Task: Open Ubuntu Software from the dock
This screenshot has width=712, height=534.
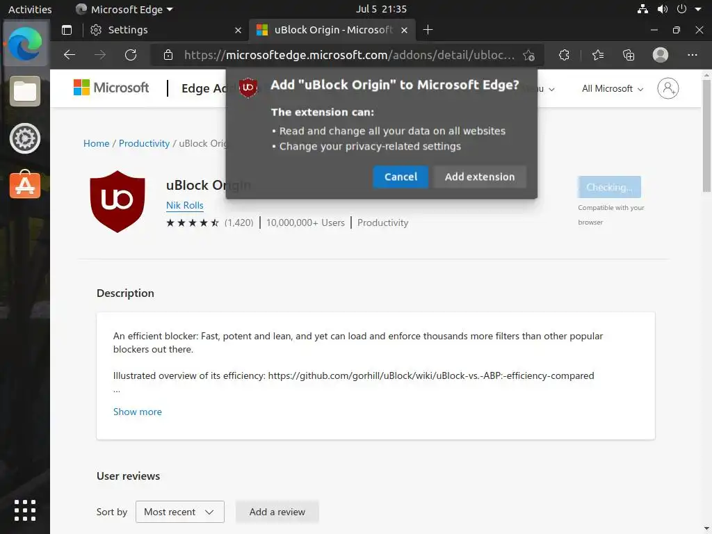Action: [x=25, y=185]
